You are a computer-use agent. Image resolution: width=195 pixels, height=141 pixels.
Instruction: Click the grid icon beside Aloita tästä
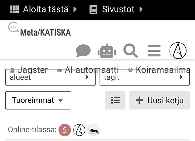14,9
